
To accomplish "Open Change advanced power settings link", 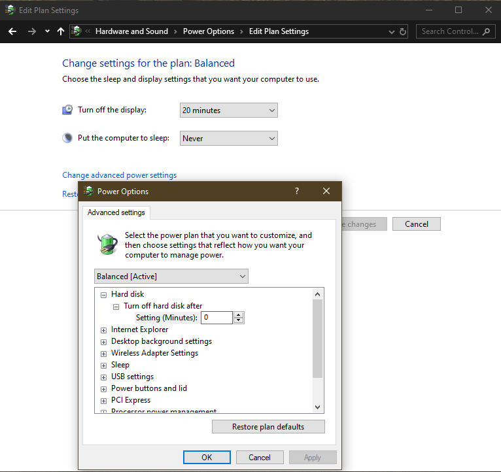I will [x=119, y=175].
